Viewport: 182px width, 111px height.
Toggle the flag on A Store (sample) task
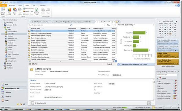click(176, 91)
